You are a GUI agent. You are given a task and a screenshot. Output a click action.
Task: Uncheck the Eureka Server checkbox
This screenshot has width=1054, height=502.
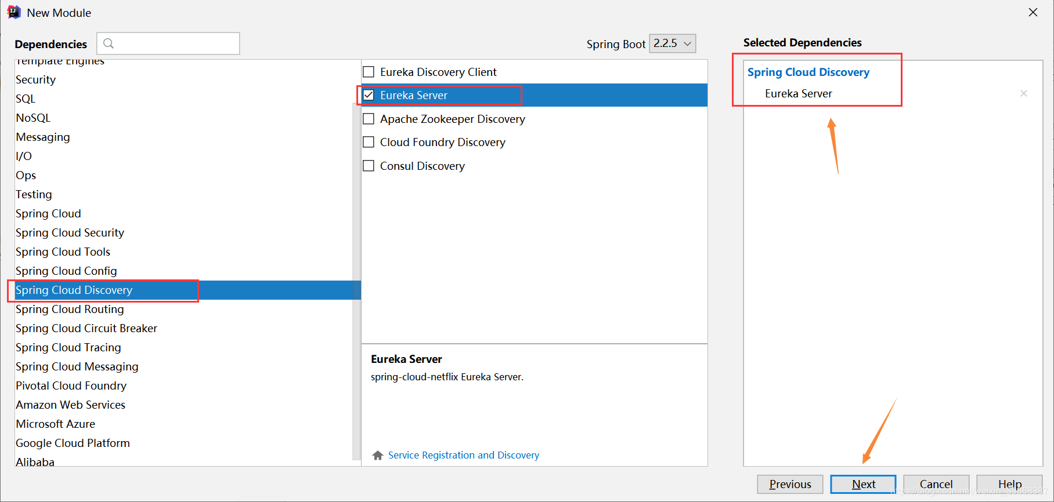[x=369, y=95]
